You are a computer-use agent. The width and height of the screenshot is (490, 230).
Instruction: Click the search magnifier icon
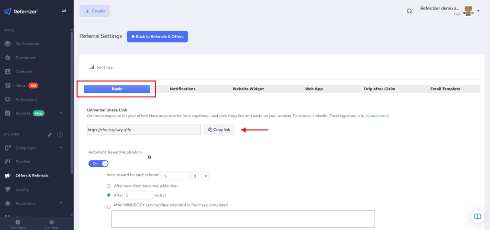[x=409, y=11]
